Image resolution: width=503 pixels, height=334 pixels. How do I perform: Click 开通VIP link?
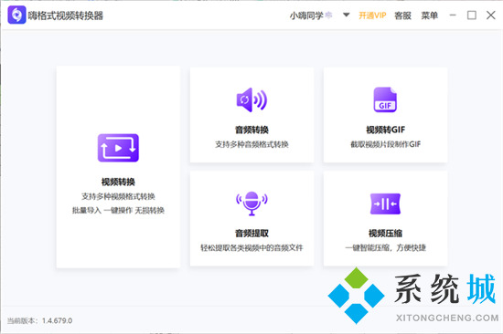[372, 16]
